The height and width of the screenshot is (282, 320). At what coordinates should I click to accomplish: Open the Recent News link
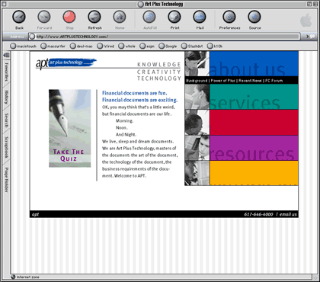tap(250, 81)
